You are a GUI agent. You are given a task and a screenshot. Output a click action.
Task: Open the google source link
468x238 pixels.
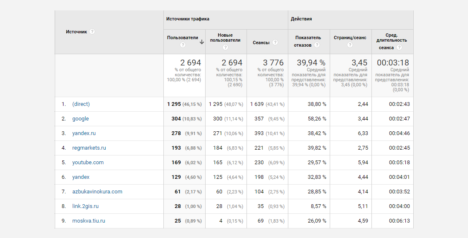click(80, 118)
